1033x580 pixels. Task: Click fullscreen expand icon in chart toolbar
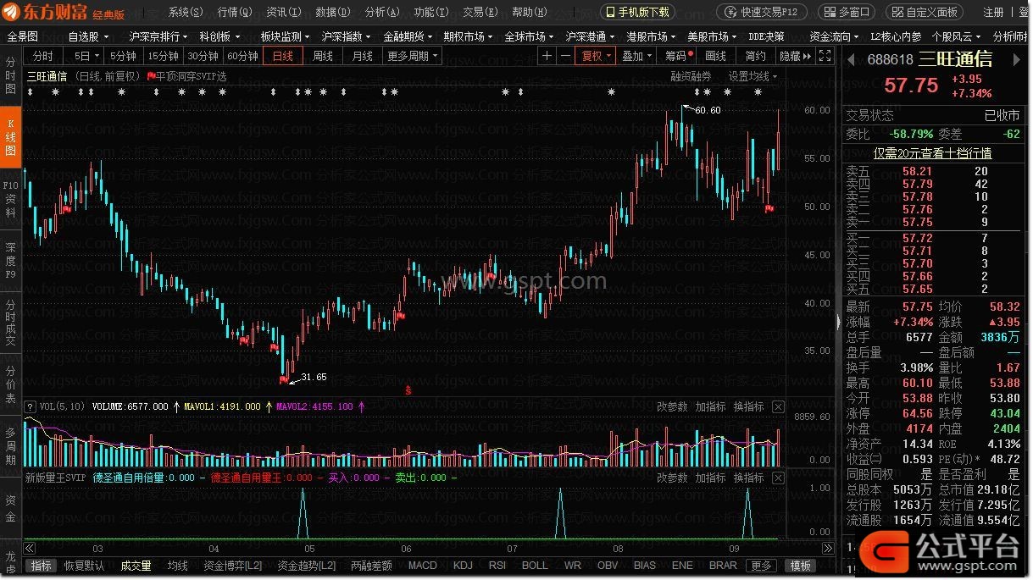[x=825, y=56]
